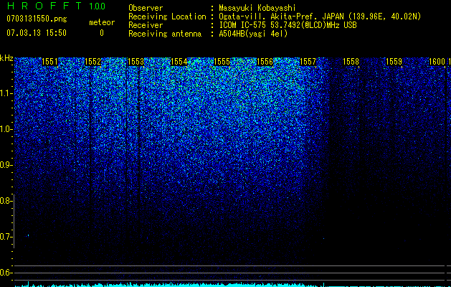Click the 1559 time marker
This screenshot has width=451, height=287.
coord(394,62)
